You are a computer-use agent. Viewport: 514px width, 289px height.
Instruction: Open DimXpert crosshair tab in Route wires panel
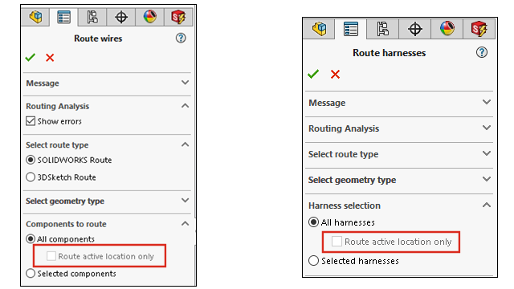pos(121,17)
